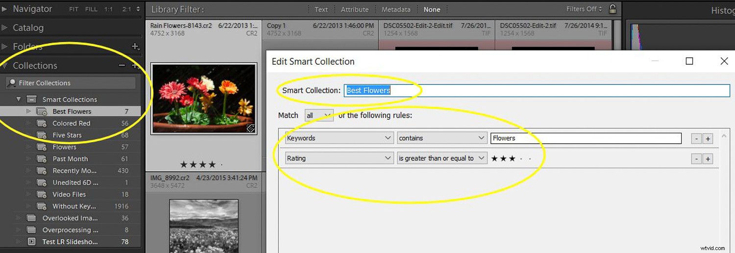This screenshot has height=253, width=735.
Task: Click the Smart Collection name input field
Action: click(537, 90)
